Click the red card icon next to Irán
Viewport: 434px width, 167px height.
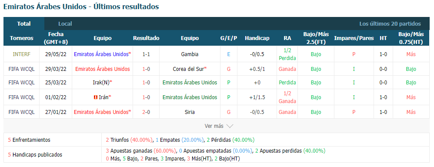coord(96,97)
